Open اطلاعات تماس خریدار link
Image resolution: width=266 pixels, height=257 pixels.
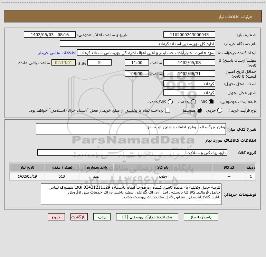[57, 53]
